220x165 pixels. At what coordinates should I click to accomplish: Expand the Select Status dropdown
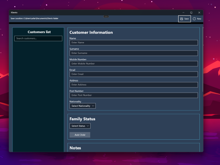click(80, 126)
